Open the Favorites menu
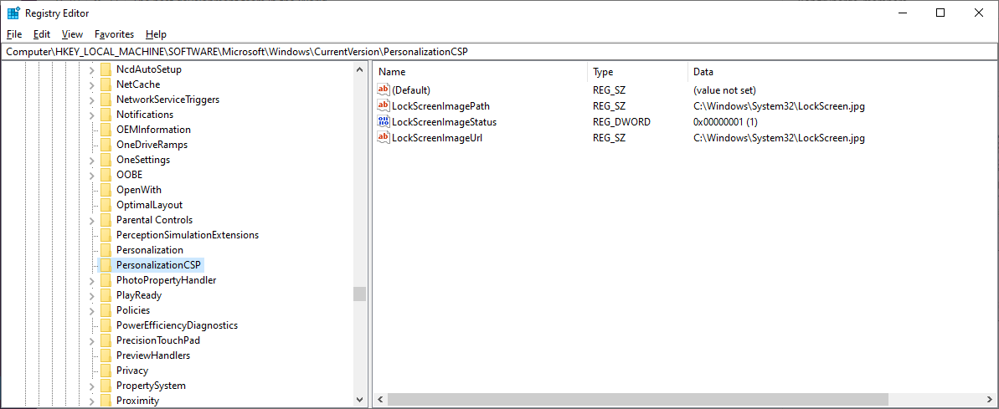This screenshot has height=409, width=999. [x=115, y=34]
